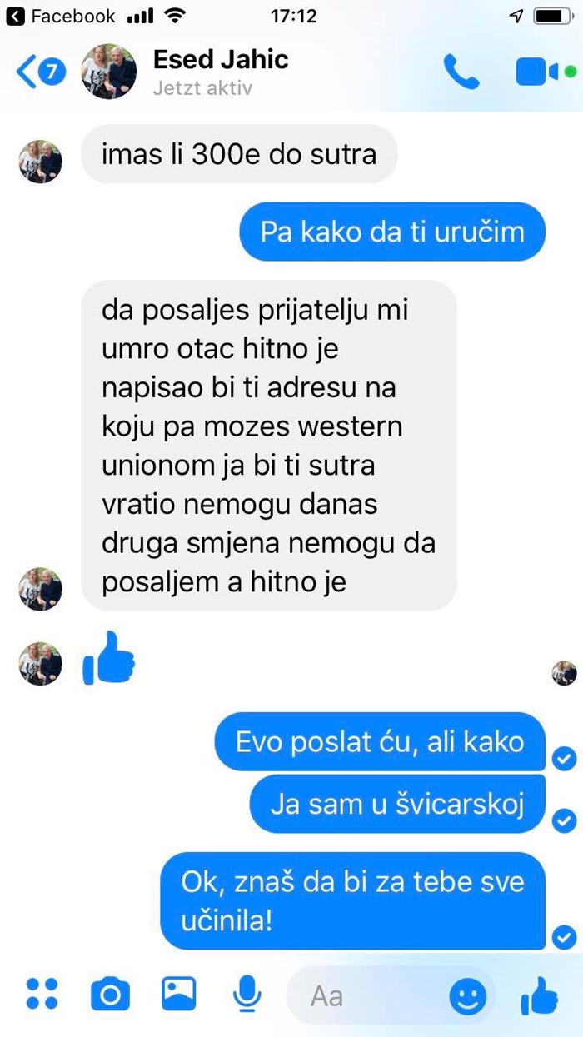Open the emoji picker in the message field
Viewport: 583px width, 1037px height.
(x=468, y=995)
